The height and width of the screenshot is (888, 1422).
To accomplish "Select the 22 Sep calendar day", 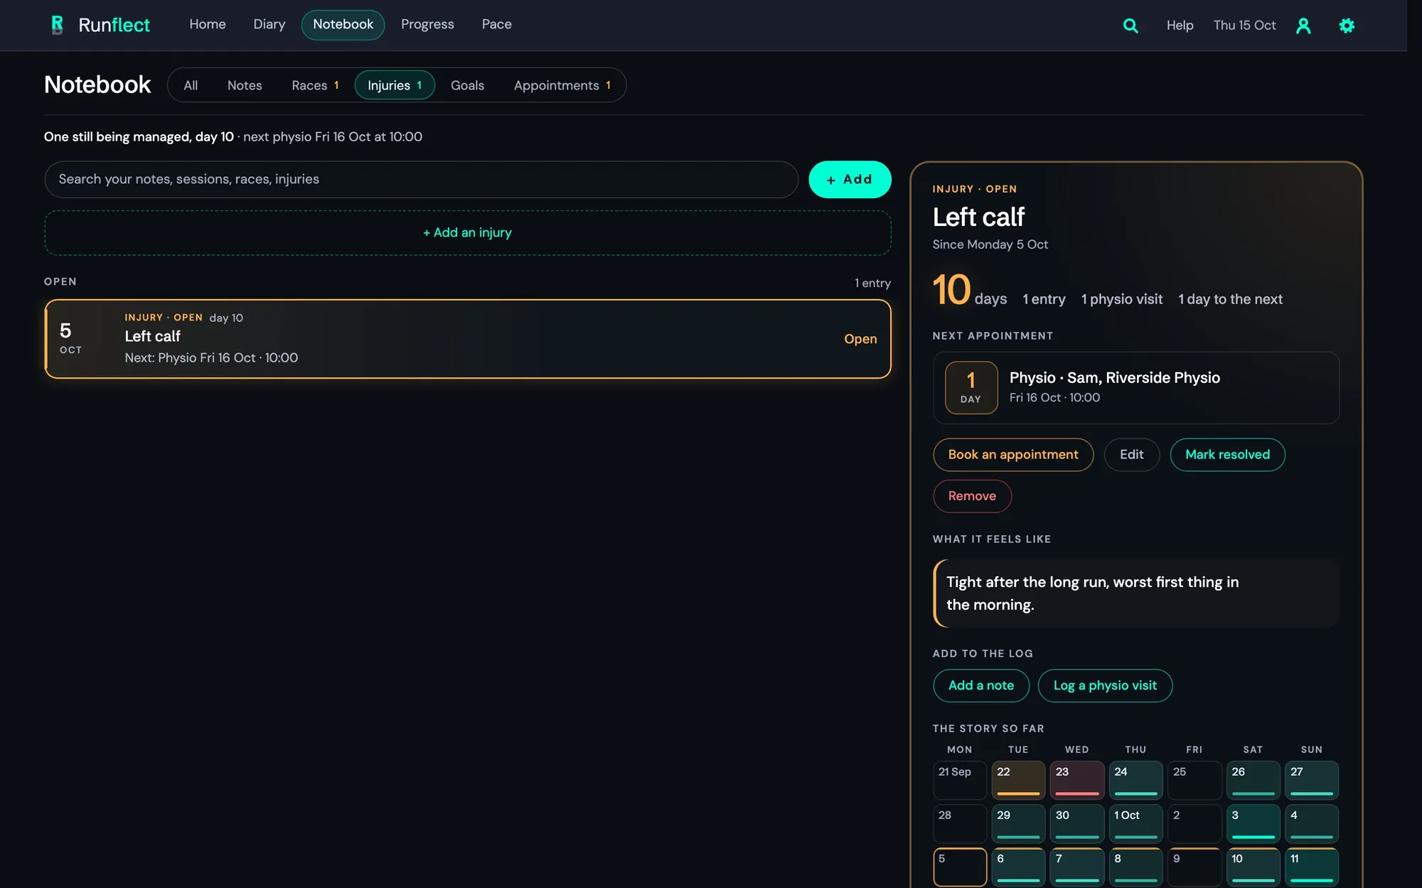I will point(1018,780).
